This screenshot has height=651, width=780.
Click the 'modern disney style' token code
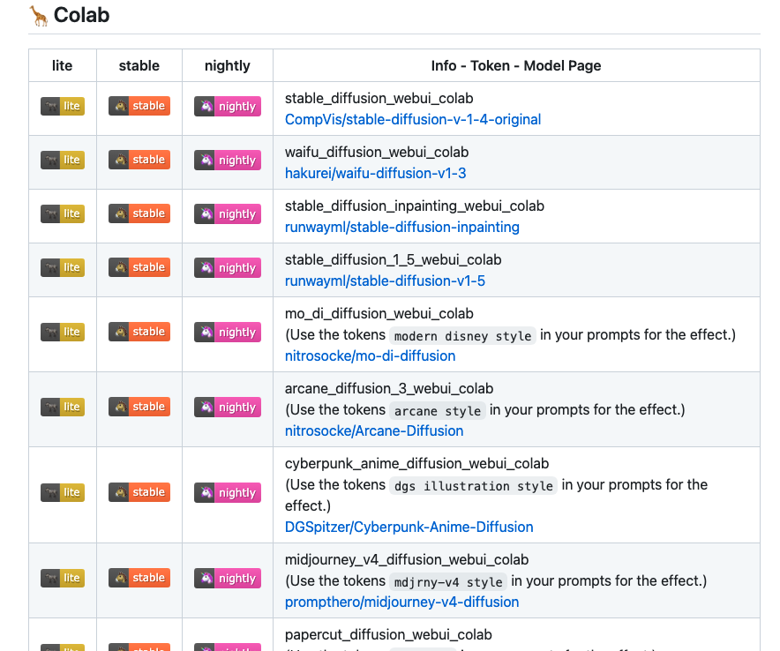pyautogui.click(x=462, y=336)
